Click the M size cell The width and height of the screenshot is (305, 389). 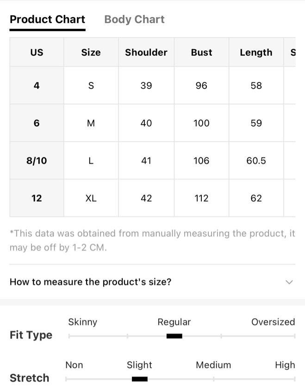coord(91,123)
